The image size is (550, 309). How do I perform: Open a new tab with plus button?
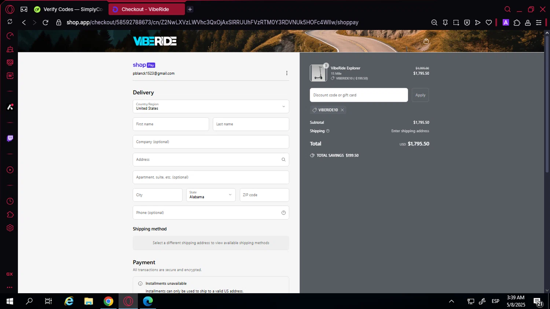(x=190, y=10)
